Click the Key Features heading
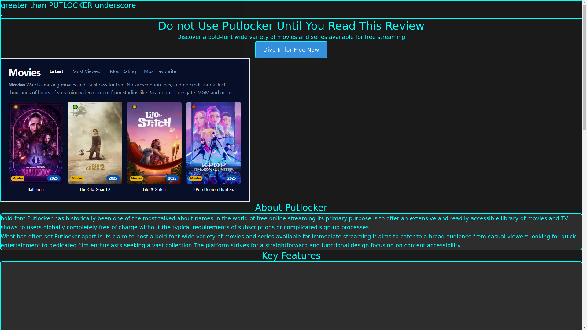The width and height of the screenshot is (587, 330). click(291, 256)
